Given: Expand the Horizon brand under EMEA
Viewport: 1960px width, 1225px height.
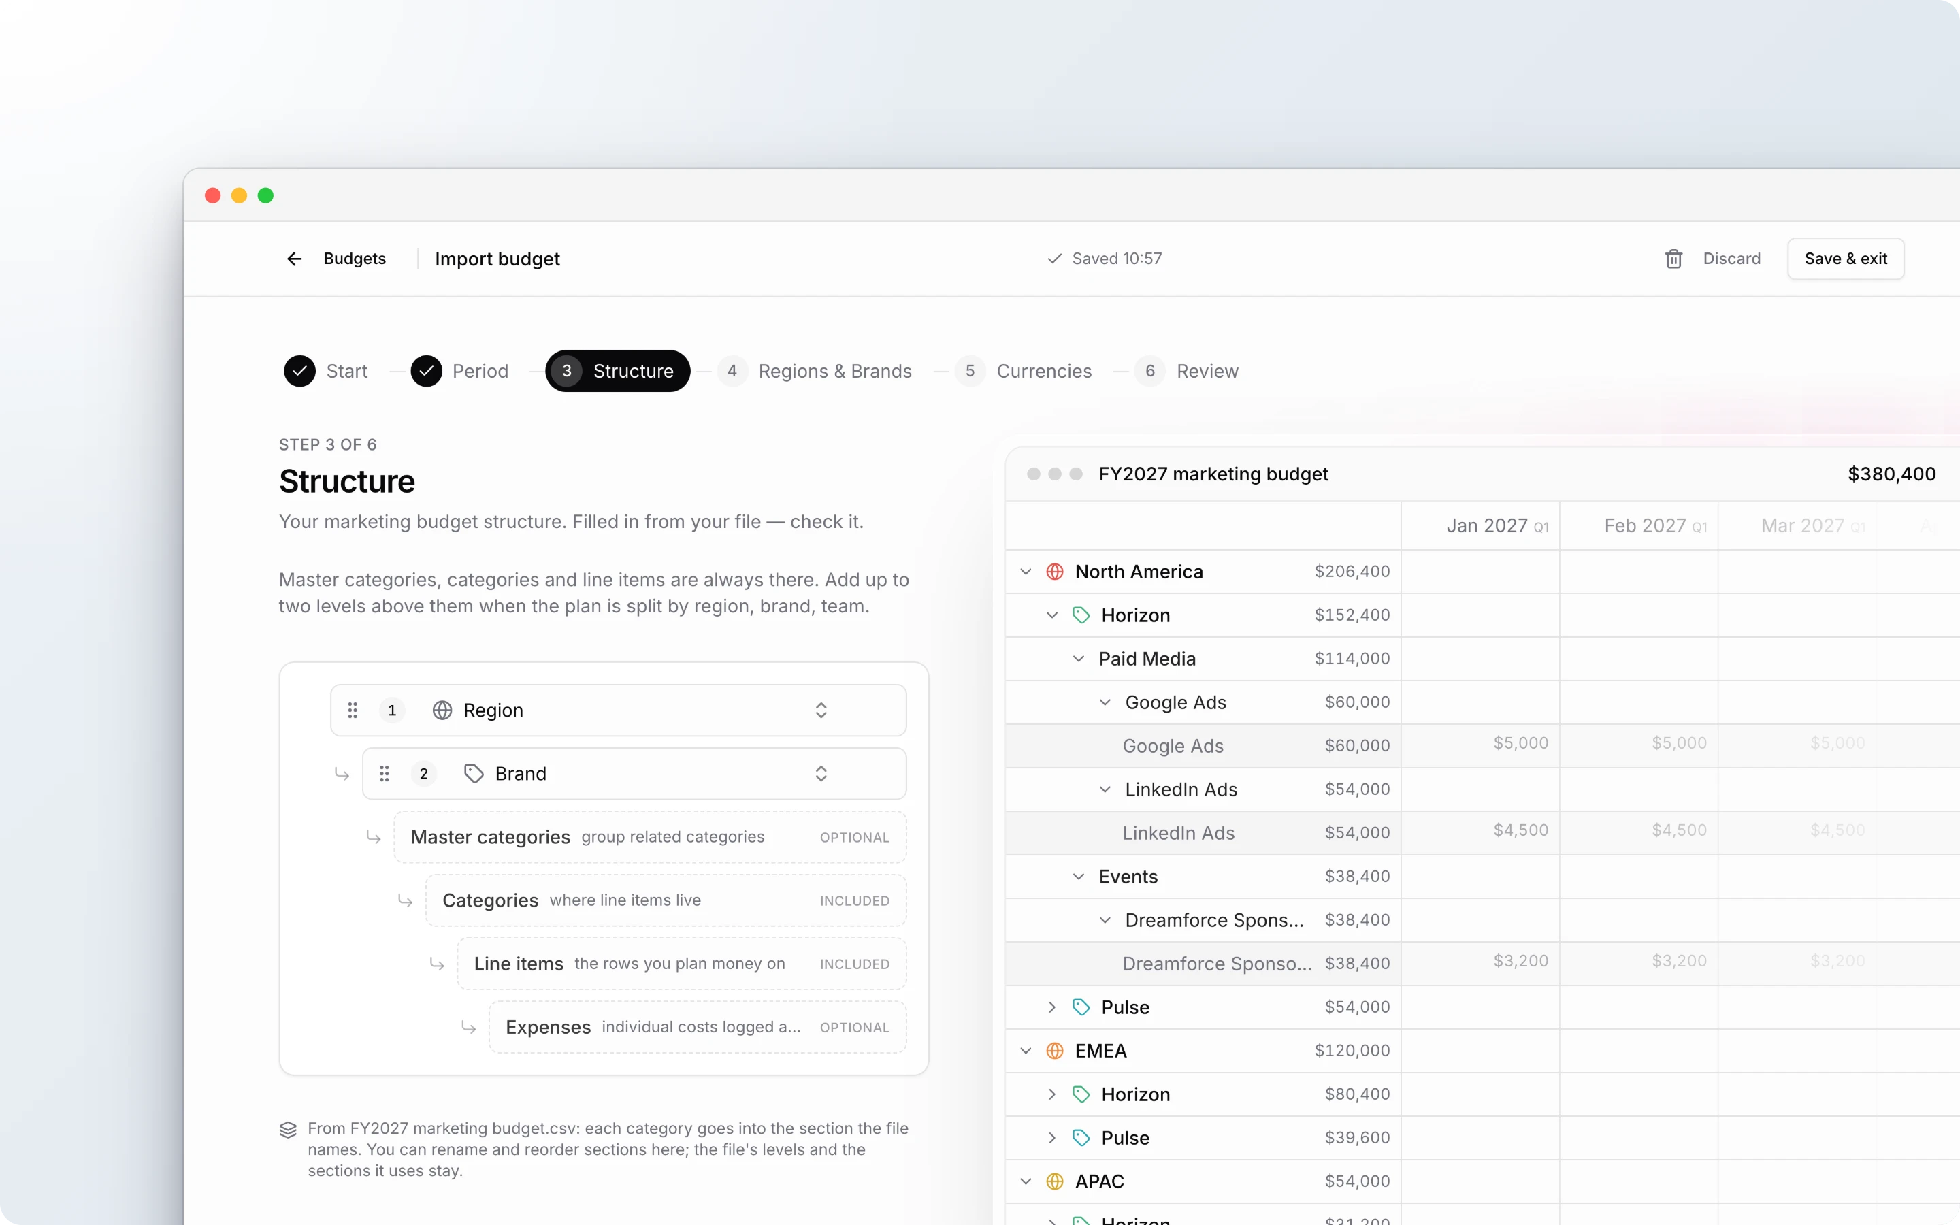Looking at the screenshot, I should (x=1051, y=1094).
